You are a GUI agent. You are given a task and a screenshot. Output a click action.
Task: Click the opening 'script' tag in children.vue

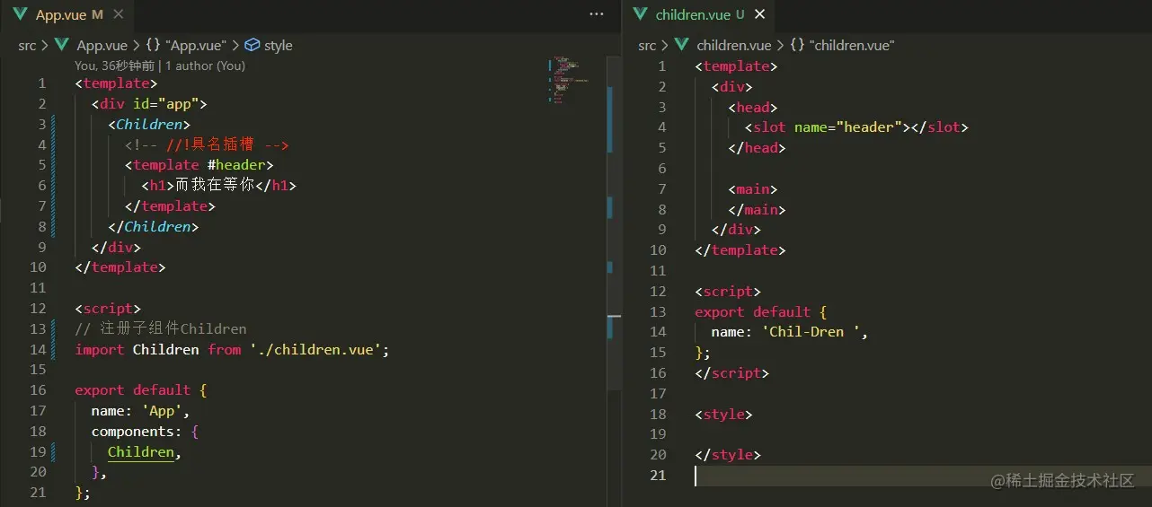click(x=728, y=292)
